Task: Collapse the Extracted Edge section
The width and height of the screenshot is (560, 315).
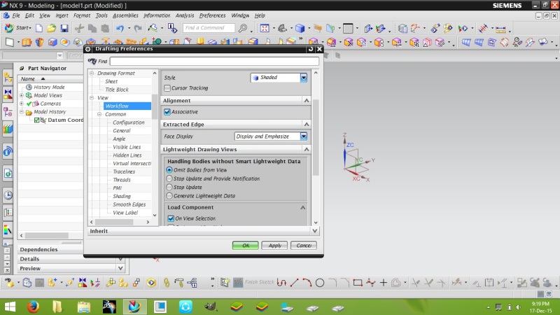Action: click(x=307, y=125)
